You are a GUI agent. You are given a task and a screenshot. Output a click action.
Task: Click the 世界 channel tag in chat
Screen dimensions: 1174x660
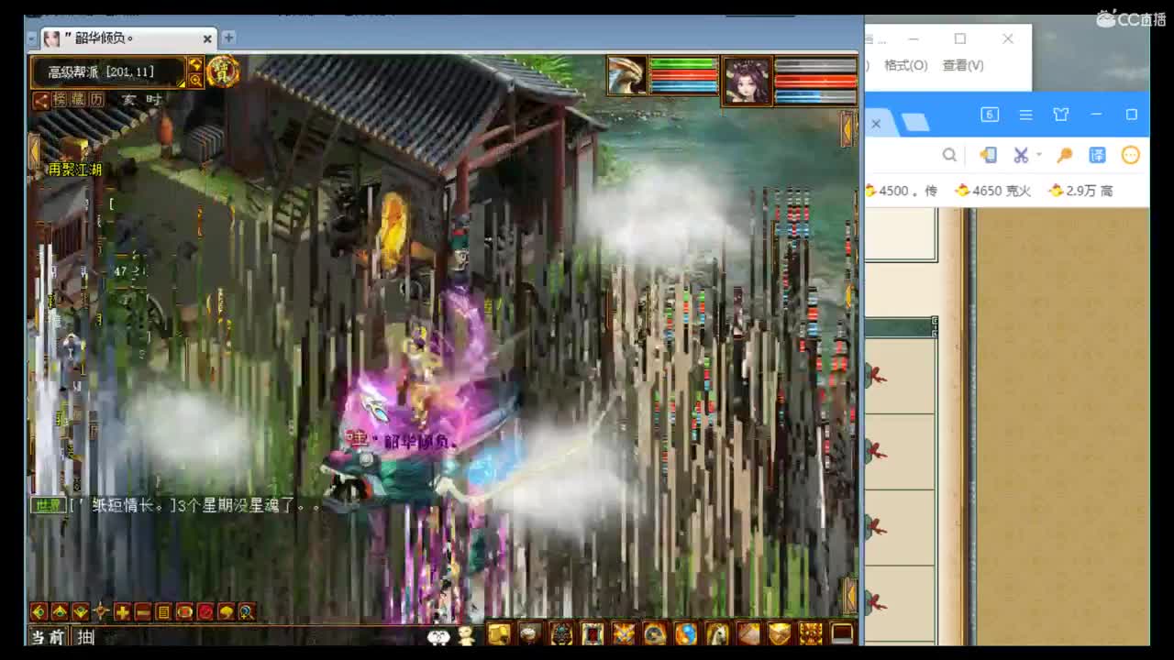(48, 505)
